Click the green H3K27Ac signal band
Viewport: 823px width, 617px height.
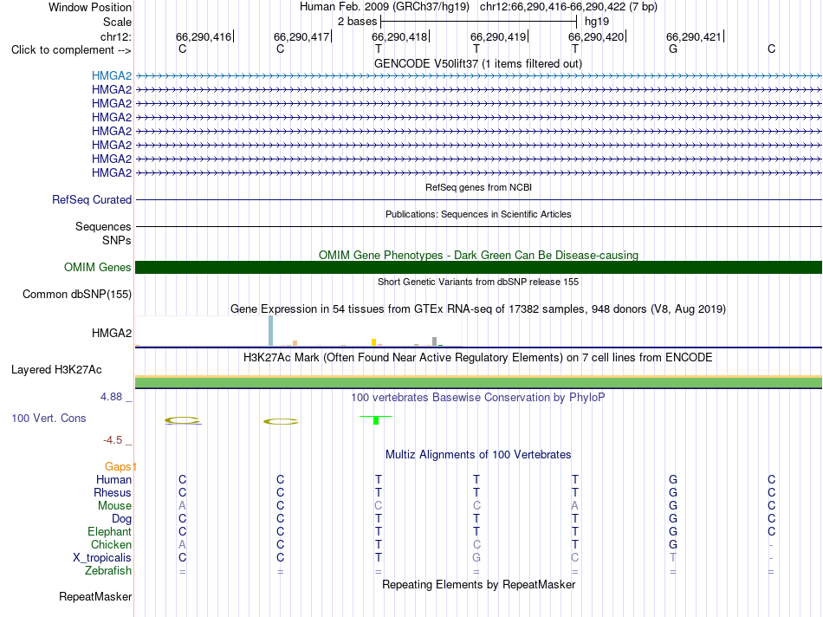pos(478,383)
